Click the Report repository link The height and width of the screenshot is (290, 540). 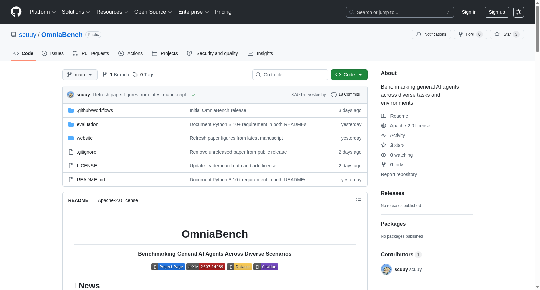pyautogui.click(x=399, y=174)
